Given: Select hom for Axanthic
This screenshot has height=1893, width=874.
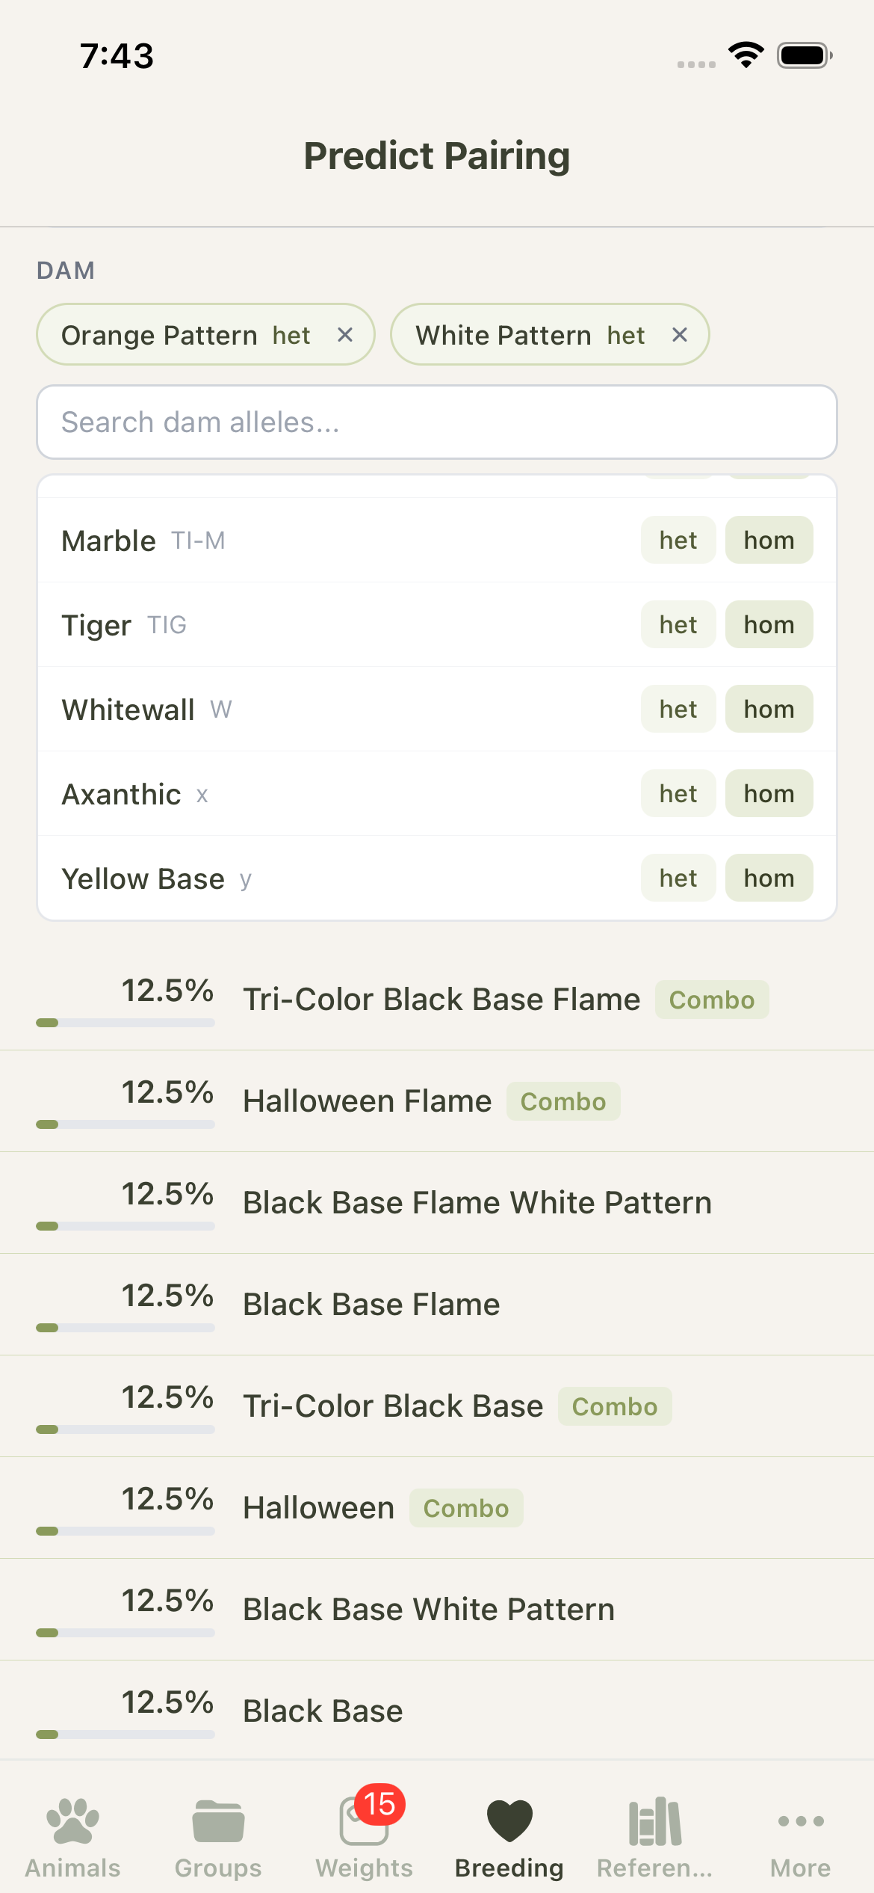Looking at the screenshot, I should point(769,793).
